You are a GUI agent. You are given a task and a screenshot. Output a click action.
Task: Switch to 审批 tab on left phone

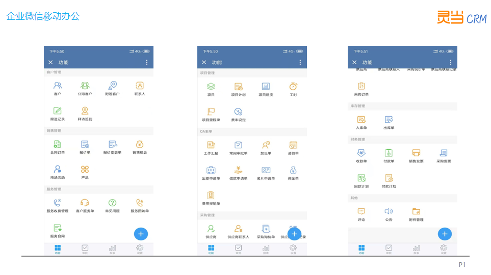[x=85, y=250]
